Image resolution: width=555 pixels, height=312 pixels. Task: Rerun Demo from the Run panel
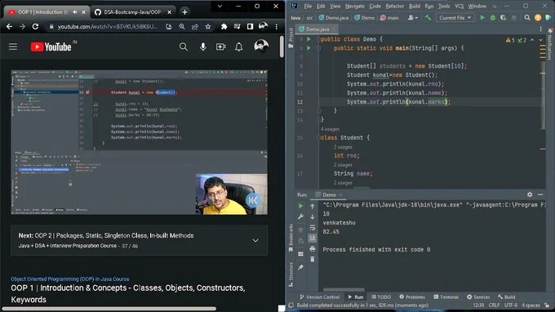click(300, 206)
